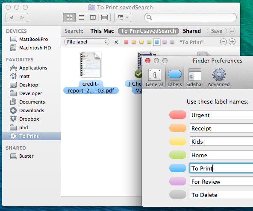Click in the Finder search field
The width and height of the screenshot is (253, 211).
click(191, 17)
